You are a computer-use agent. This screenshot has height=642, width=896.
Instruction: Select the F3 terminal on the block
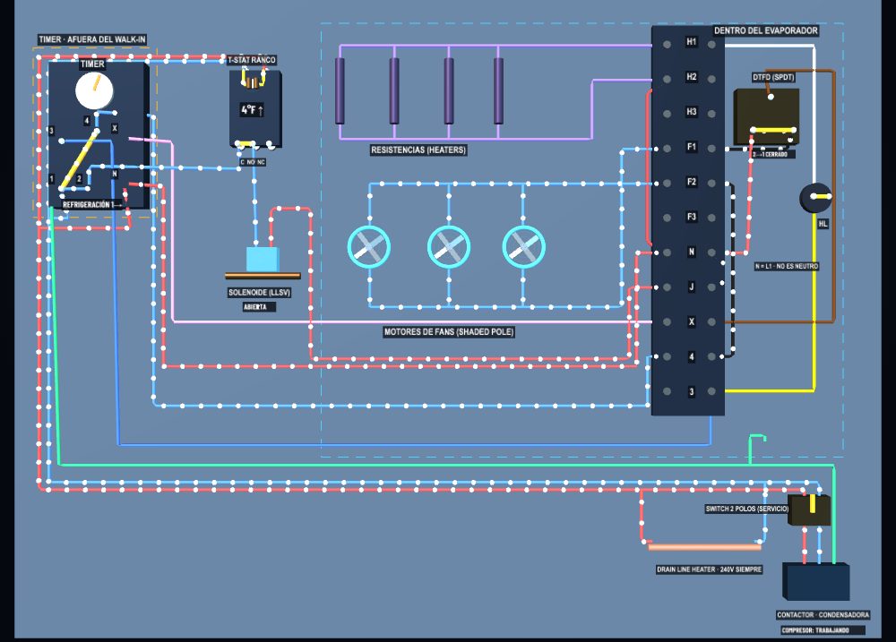[691, 217]
